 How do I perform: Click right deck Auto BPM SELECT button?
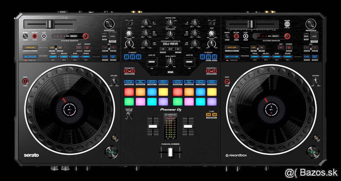pos(275,36)
